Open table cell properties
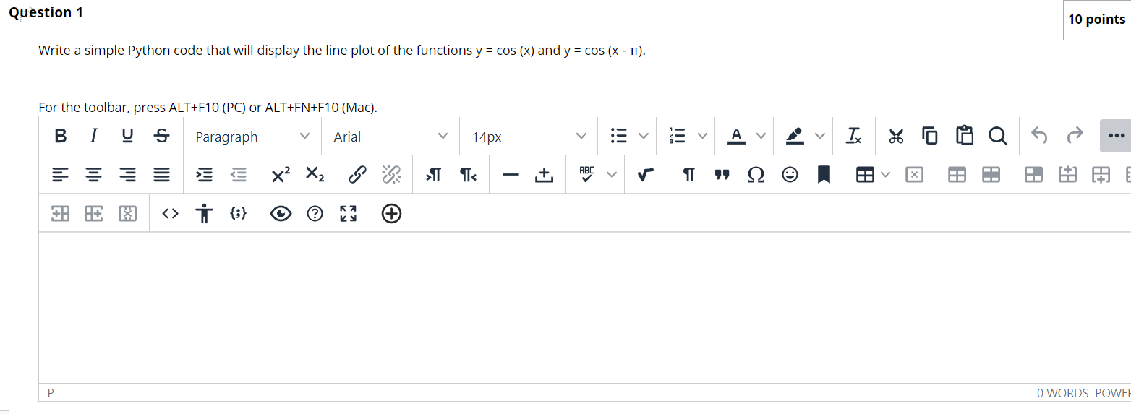The width and height of the screenshot is (1131, 414). 1034,175
